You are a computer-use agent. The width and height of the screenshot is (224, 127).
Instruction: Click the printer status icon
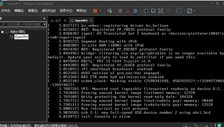pos(201,125)
